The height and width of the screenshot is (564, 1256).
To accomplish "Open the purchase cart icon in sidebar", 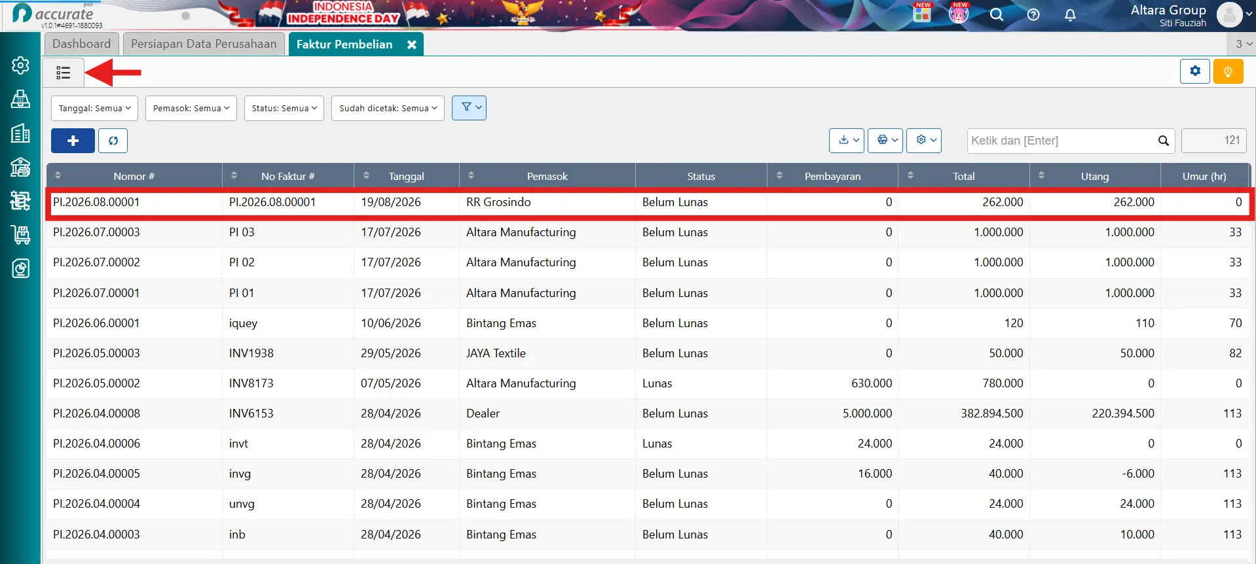I will 20,235.
